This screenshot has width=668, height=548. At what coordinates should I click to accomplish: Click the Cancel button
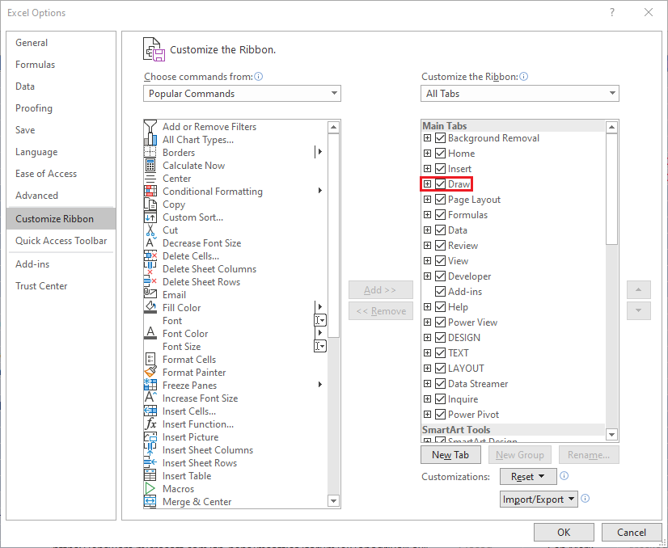[632, 533]
